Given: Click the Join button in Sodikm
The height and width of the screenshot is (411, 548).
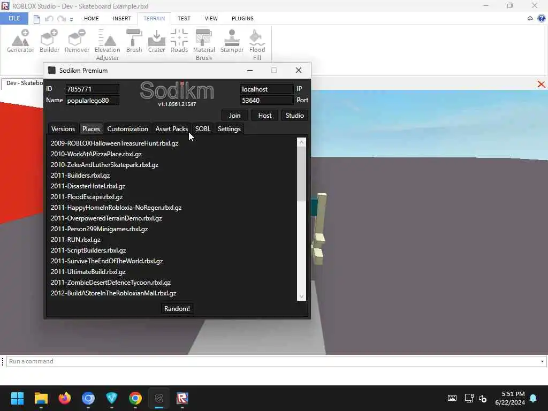Looking at the screenshot, I should click(234, 116).
